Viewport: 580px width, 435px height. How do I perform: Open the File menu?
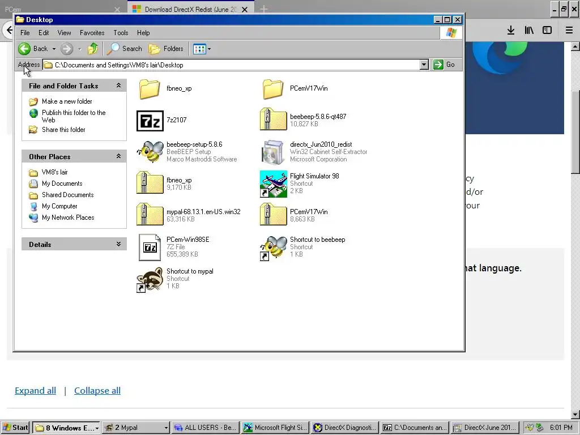click(25, 33)
